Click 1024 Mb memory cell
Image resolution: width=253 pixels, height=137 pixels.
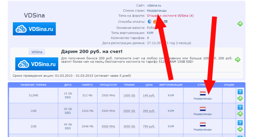tap(88, 111)
